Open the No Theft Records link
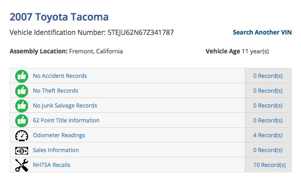 (55, 91)
